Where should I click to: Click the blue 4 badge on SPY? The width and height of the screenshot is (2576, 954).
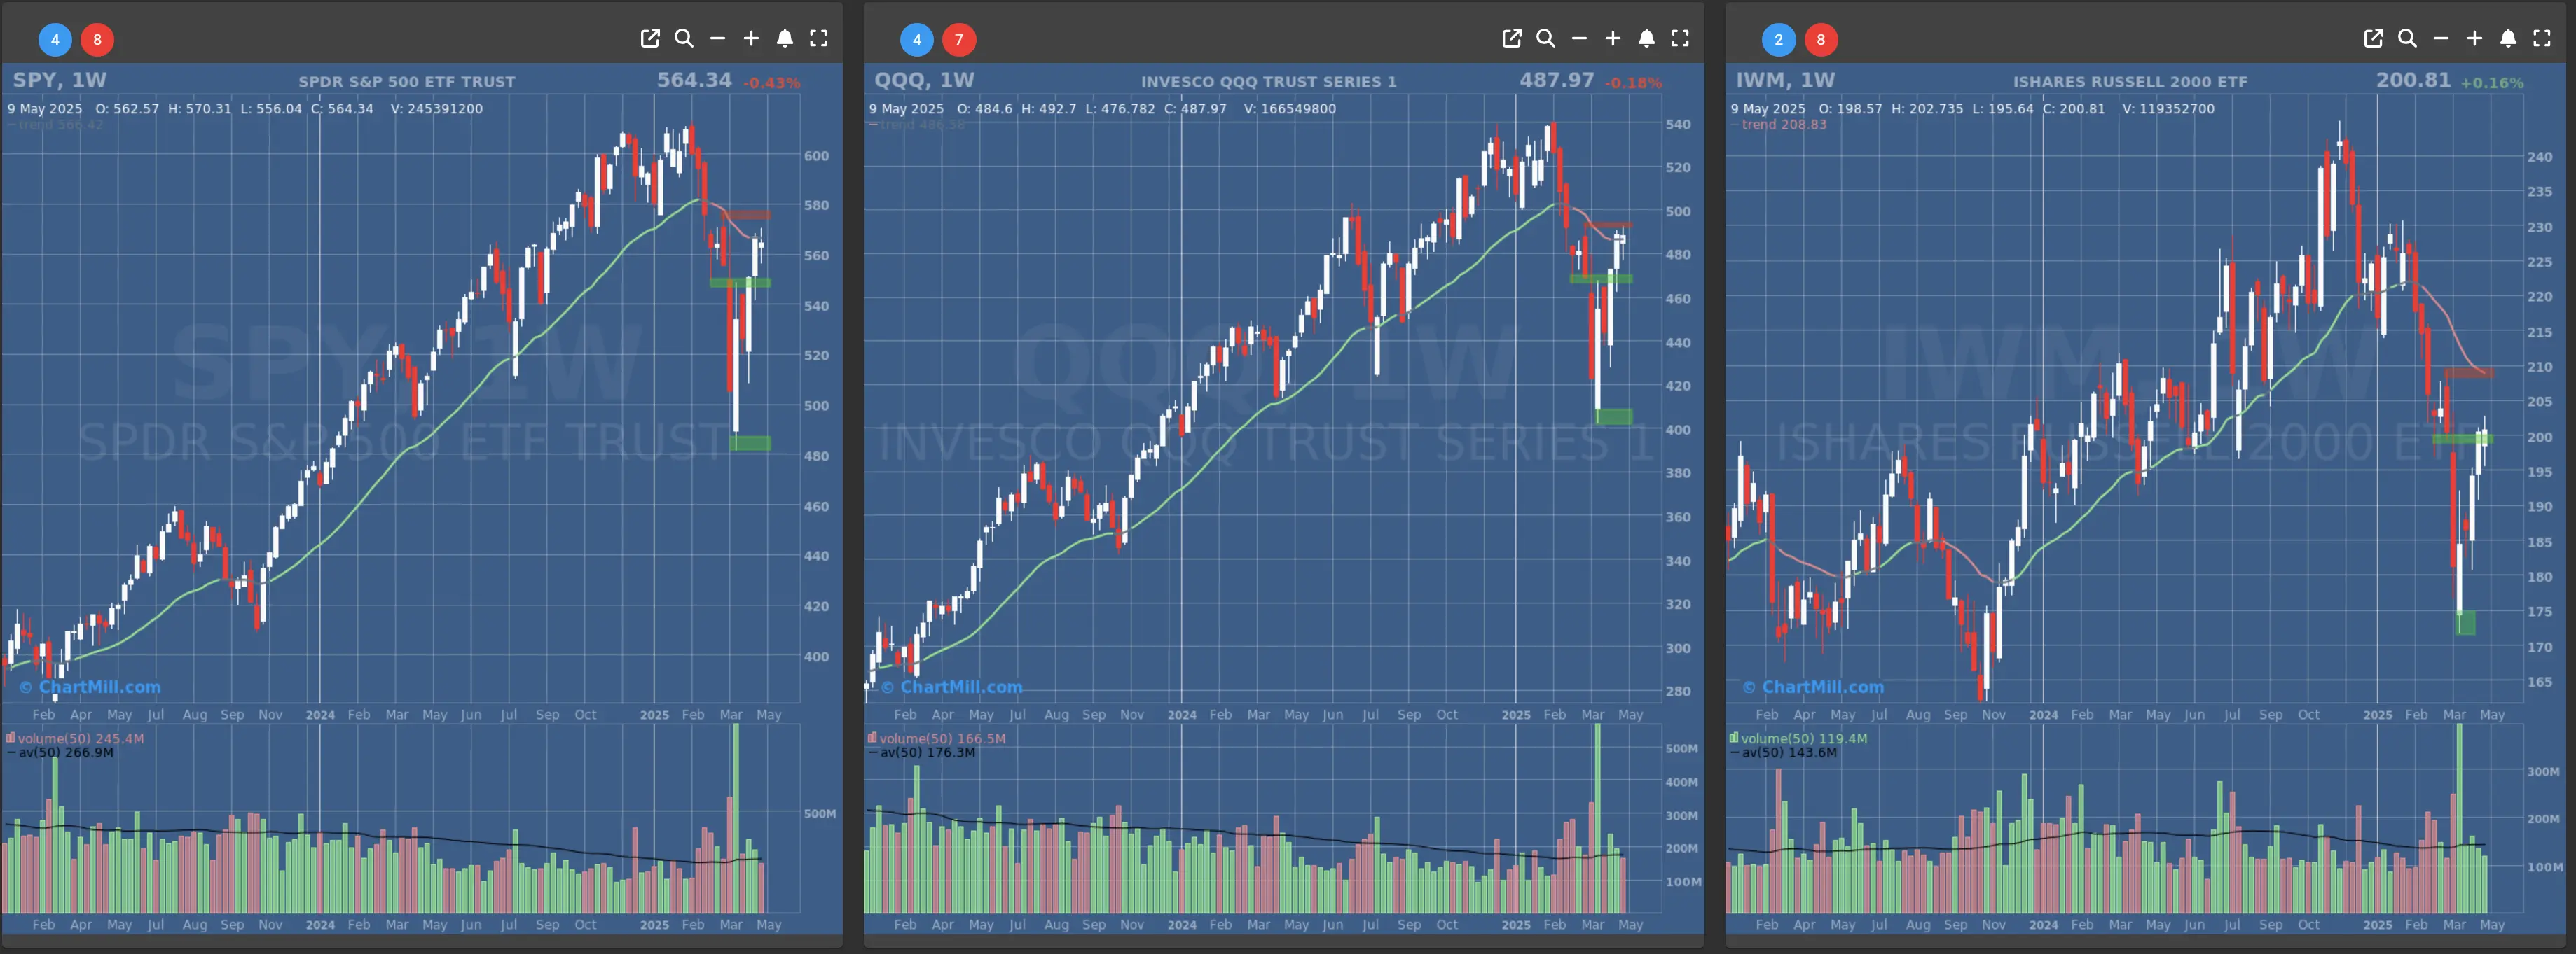coord(55,39)
